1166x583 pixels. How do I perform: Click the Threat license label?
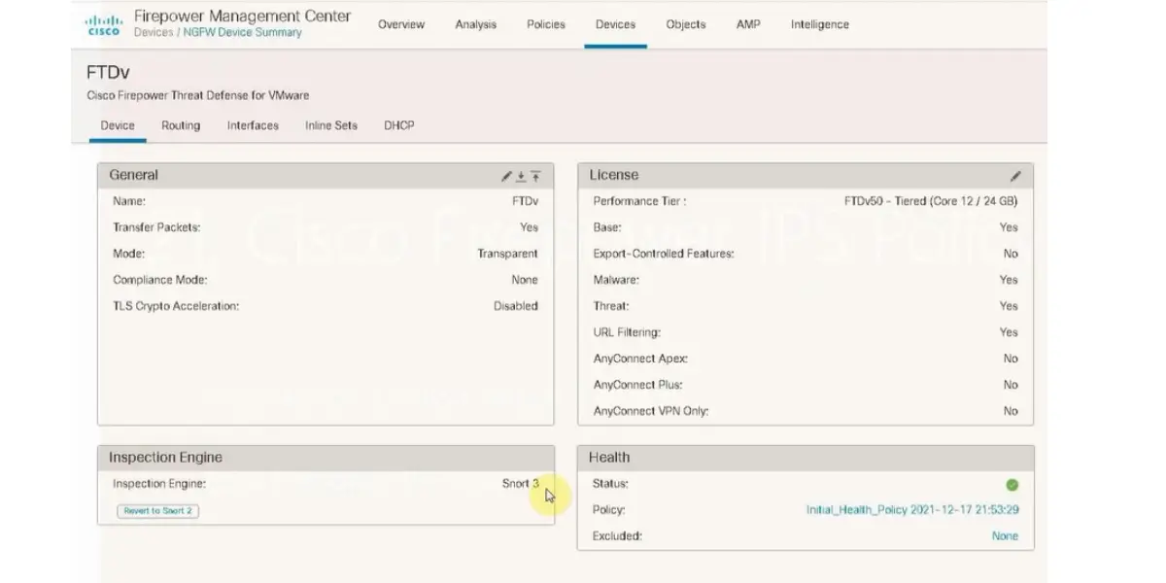click(x=612, y=306)
